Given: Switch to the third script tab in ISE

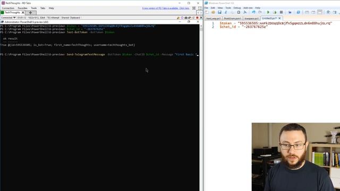Looking at the screenshot, I should (x=251, y=19).
